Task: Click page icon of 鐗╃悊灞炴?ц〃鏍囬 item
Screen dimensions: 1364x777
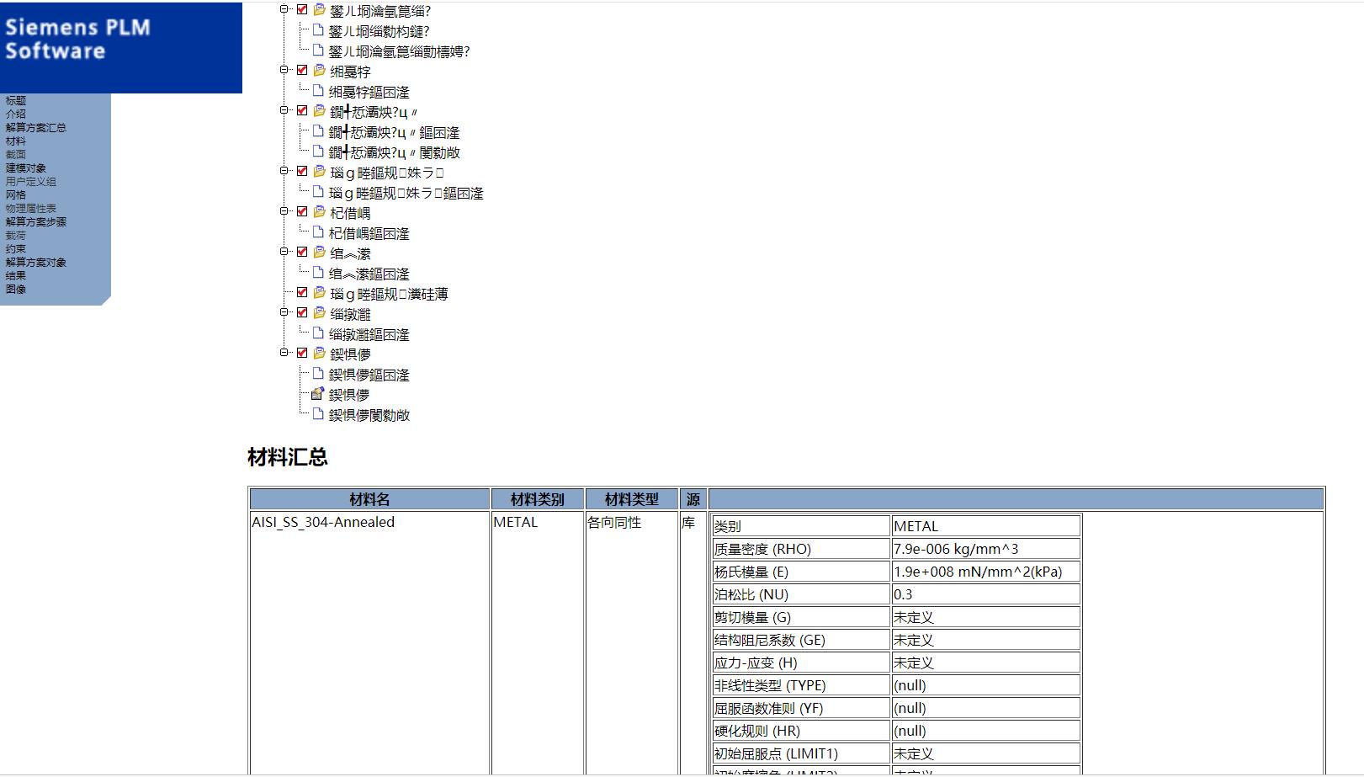Action: [x=318, y=130]
